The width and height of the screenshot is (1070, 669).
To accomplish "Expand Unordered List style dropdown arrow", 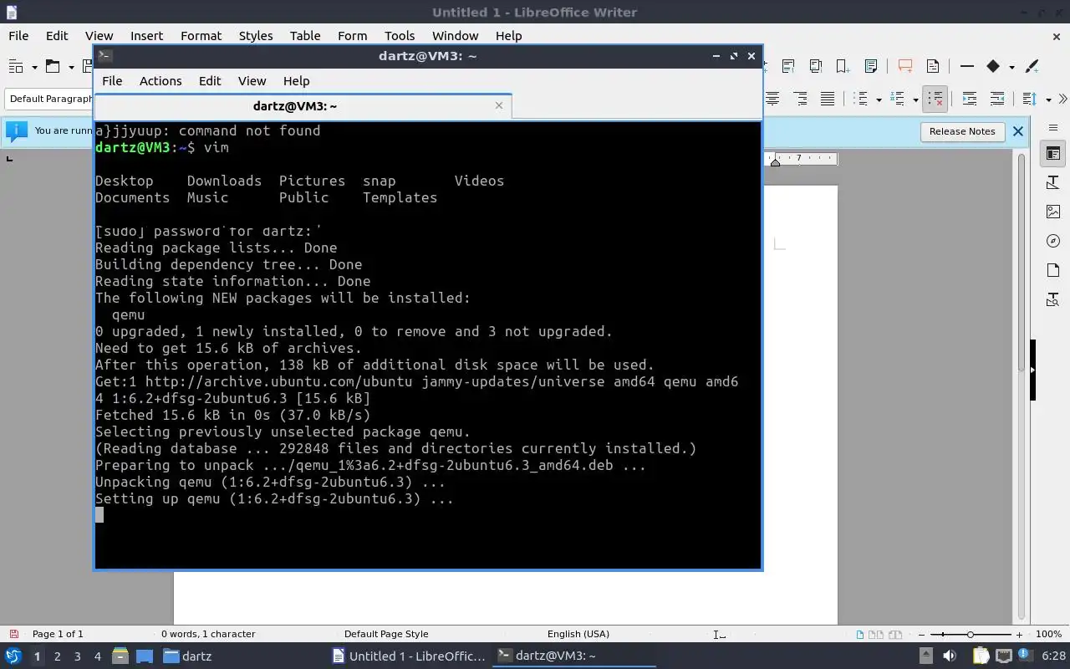I will pos(879,100).
